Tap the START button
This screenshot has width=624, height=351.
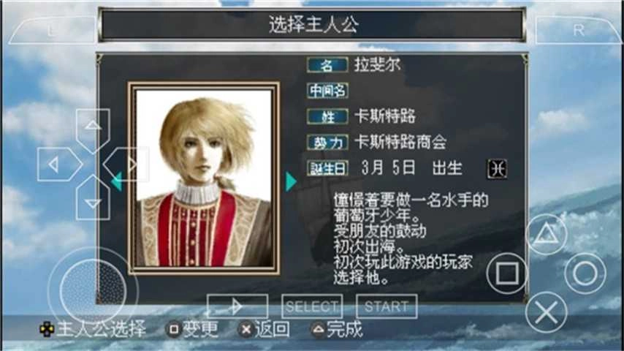tap(387, 306)
